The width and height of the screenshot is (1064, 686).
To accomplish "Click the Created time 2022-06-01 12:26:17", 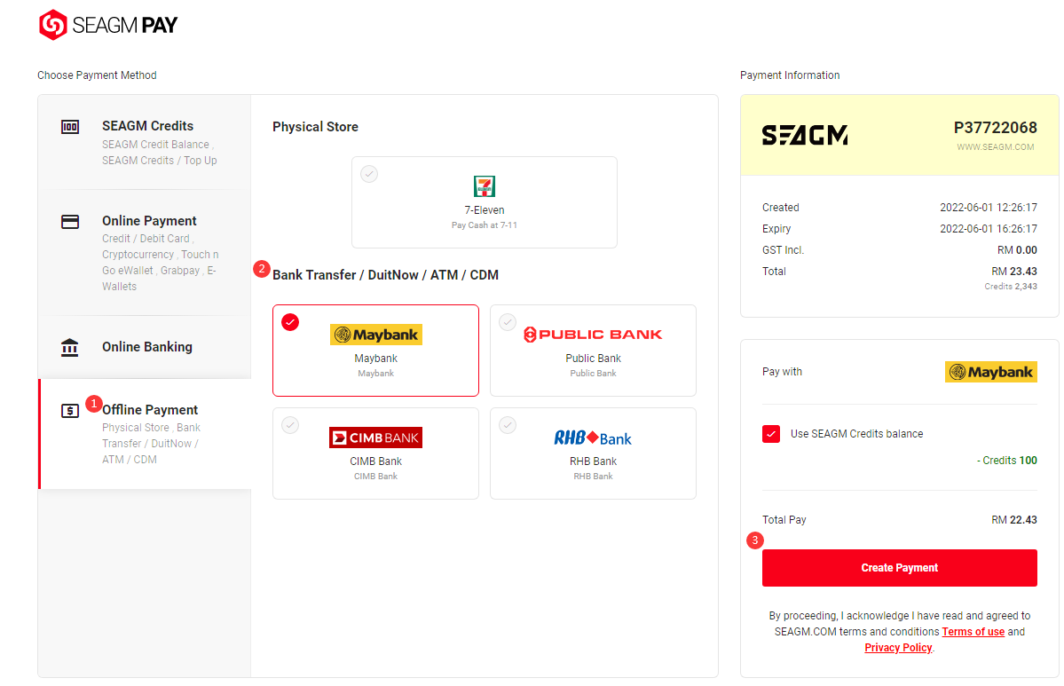I will tap(988, 208).
